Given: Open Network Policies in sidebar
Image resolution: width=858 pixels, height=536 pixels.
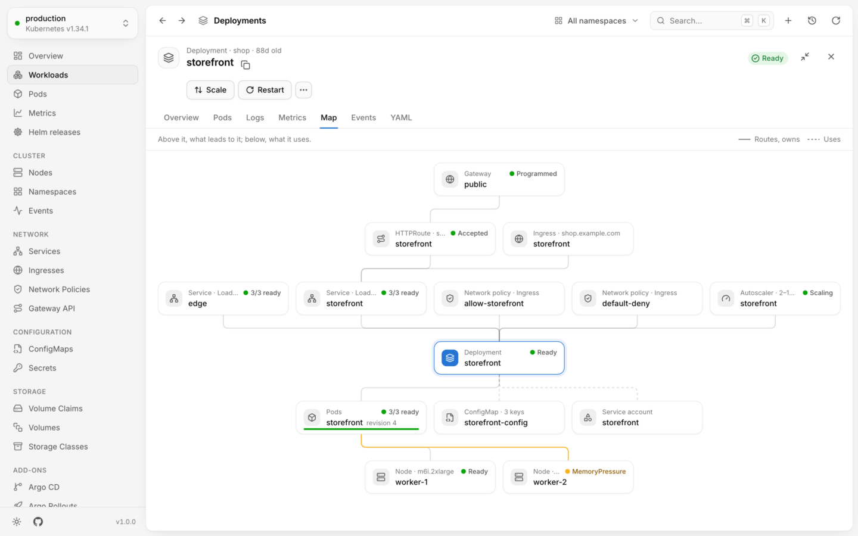Looking at the screenshot, I should point(73,289).
